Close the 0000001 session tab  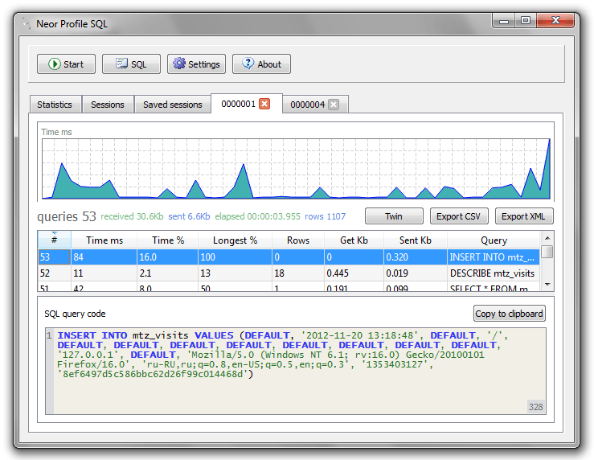(x=264, y=105)
